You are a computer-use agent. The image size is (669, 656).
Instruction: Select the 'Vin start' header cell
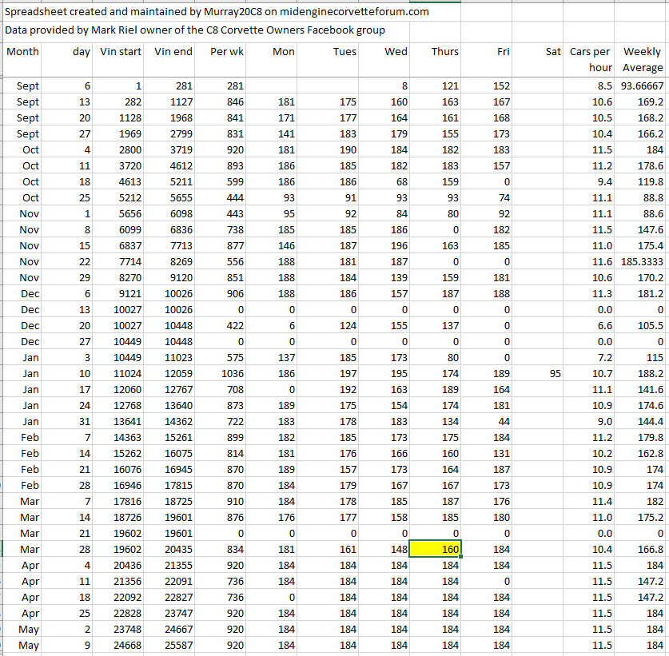(x=121, y=52)
